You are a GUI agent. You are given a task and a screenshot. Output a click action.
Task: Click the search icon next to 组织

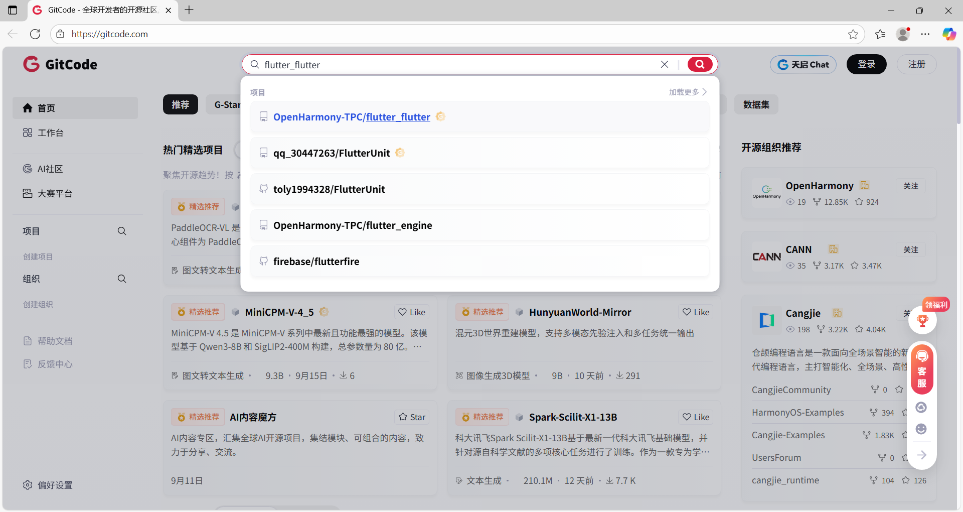[x=122, y=279]
